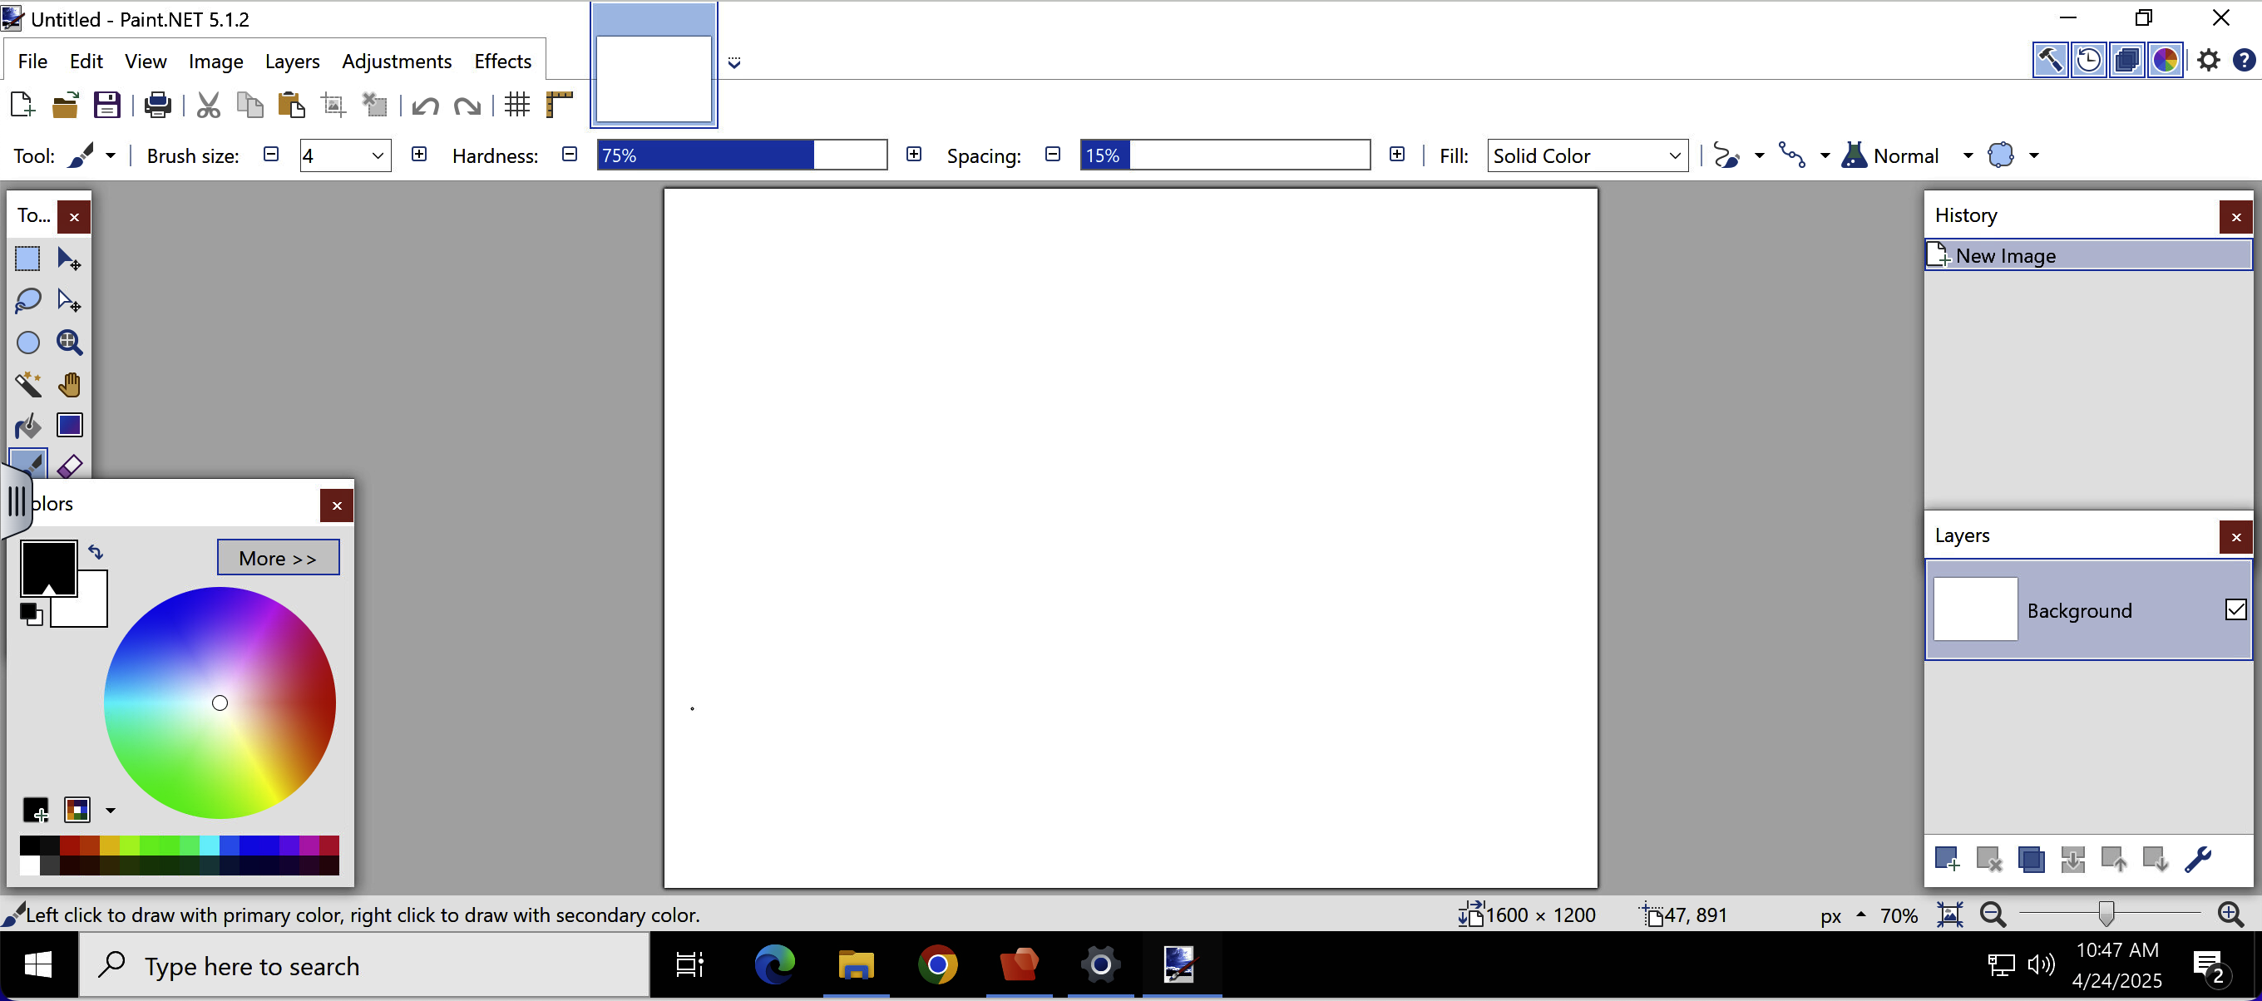This screenshot has height=1001, width=2262.
Task: Select the Paint Bucket tool
Action: [x=28, y=426]
